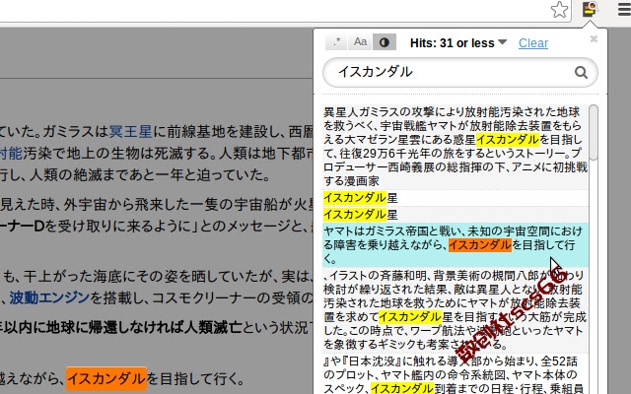The height and width of the screenshot is (394, 631).
Task: Click the results list scrollbar thumb
Action: (x=594, y=132)
